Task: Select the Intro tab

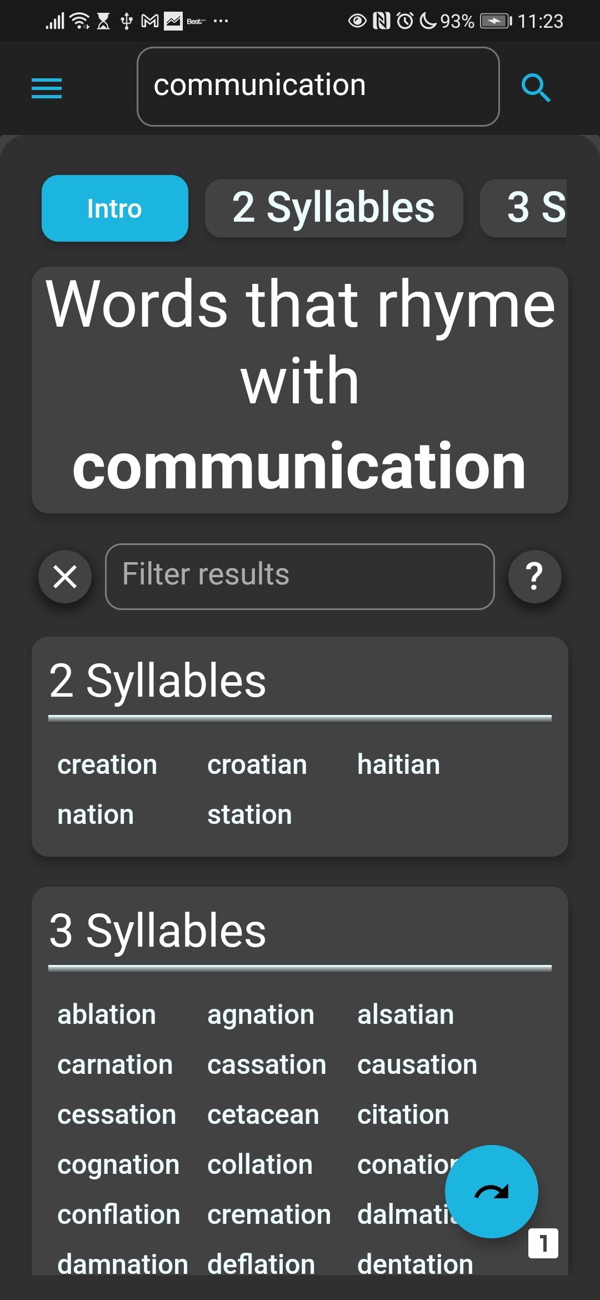Action: click(x=115, y=208)
